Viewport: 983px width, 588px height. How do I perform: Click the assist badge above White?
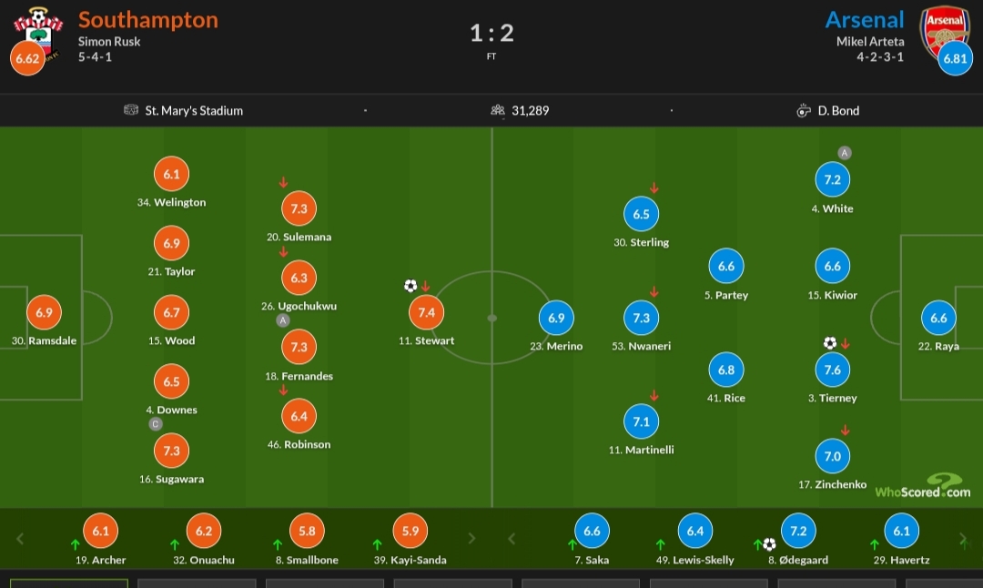pyautogui.click(x=845, y=152)
